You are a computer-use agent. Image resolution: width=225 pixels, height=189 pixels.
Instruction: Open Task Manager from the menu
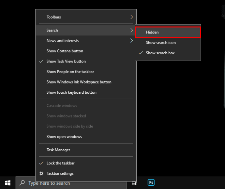(x=86, y=150)
